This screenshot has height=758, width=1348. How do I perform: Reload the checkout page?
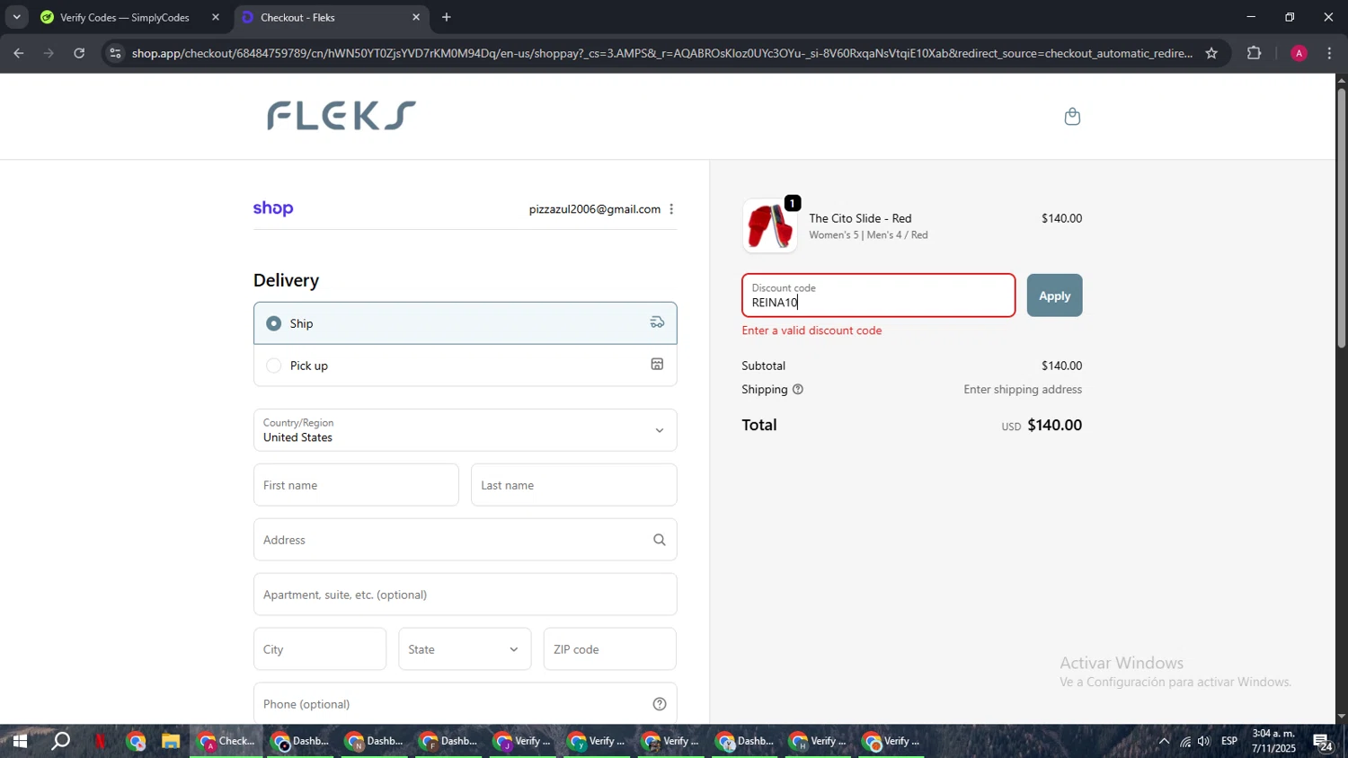pos(79,53)
